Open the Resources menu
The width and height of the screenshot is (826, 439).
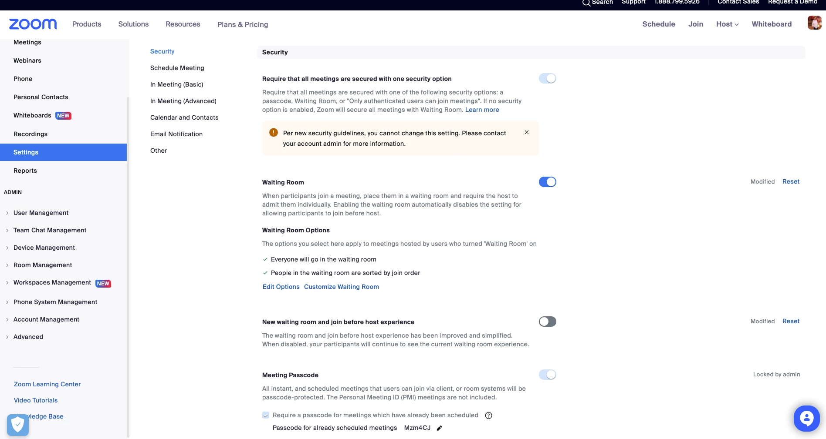[x=183, y=24]
